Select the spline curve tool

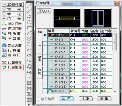pos(29,50)
